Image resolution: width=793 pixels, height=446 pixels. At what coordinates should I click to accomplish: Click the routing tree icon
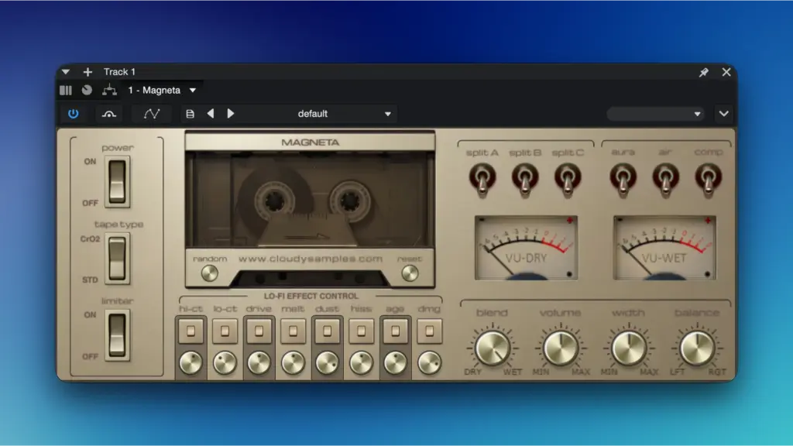tap(109, 90)
